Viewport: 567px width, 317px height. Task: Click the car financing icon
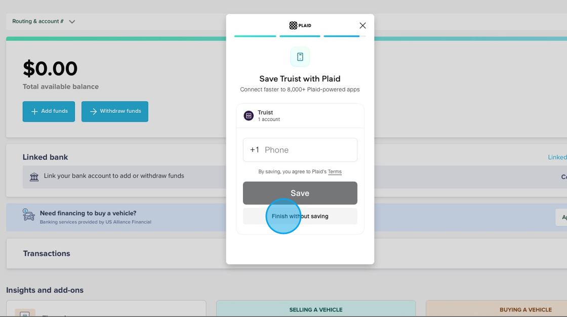(28, 215)
